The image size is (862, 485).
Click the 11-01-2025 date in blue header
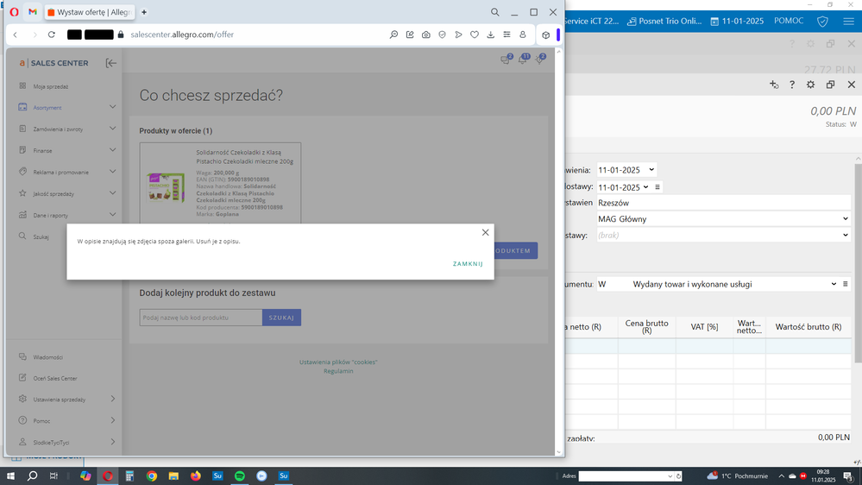click(x=737, y=22)
